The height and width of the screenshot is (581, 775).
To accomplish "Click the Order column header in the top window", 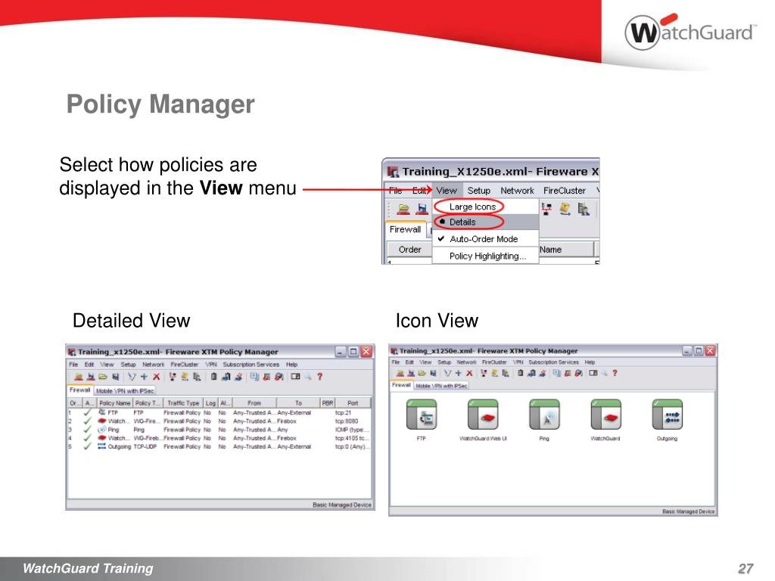I will (x=409, y=250).
